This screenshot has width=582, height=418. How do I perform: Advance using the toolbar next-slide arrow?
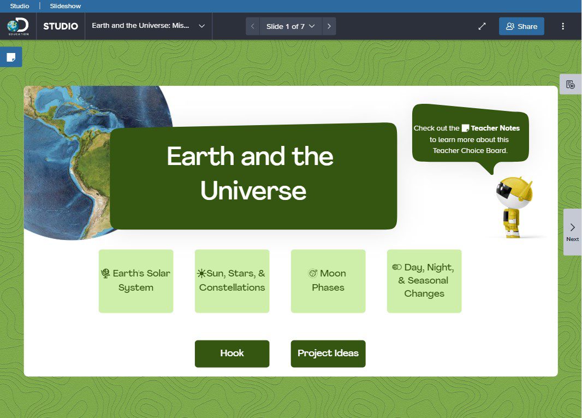329,26
